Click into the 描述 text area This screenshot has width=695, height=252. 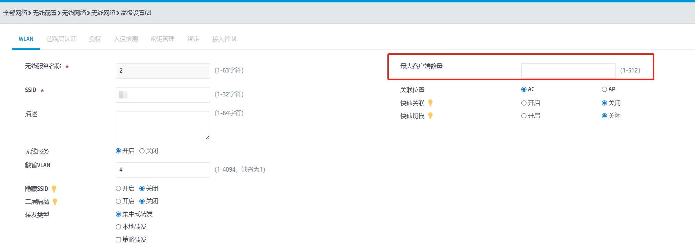[x=163, y=125]
